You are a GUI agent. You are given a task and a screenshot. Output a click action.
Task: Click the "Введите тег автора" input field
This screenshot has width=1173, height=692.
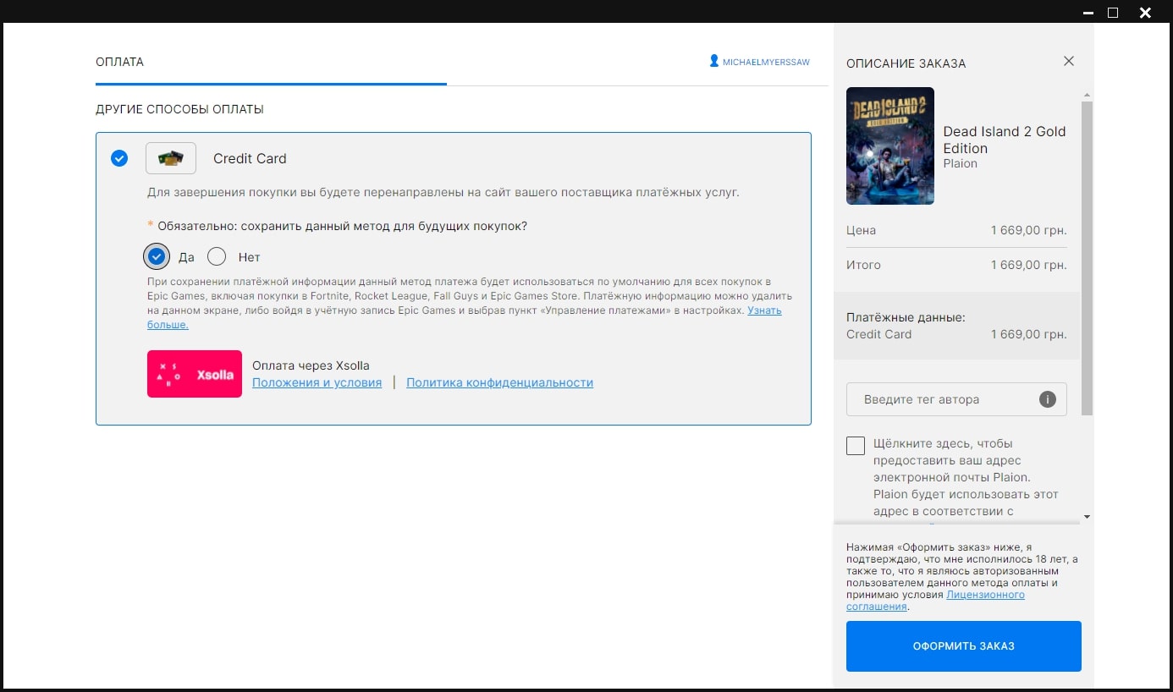[956, 399]
